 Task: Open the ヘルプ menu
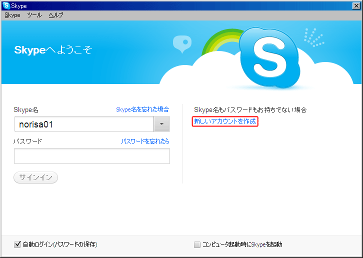click(x=56, y=15)
